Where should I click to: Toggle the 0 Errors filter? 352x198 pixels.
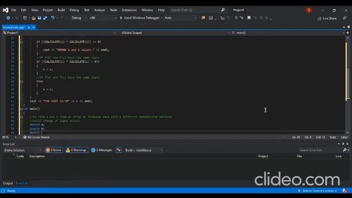tap(54, 150)
